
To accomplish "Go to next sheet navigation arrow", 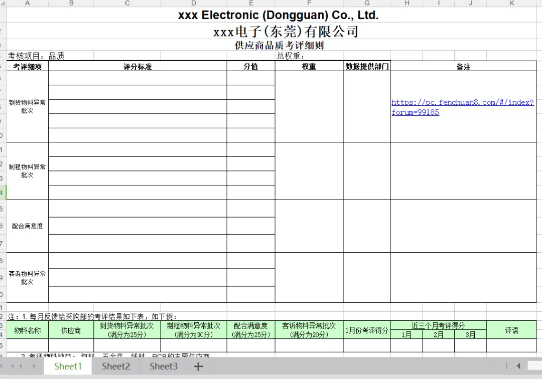I will pyautogui.click(x=22, y=366).
